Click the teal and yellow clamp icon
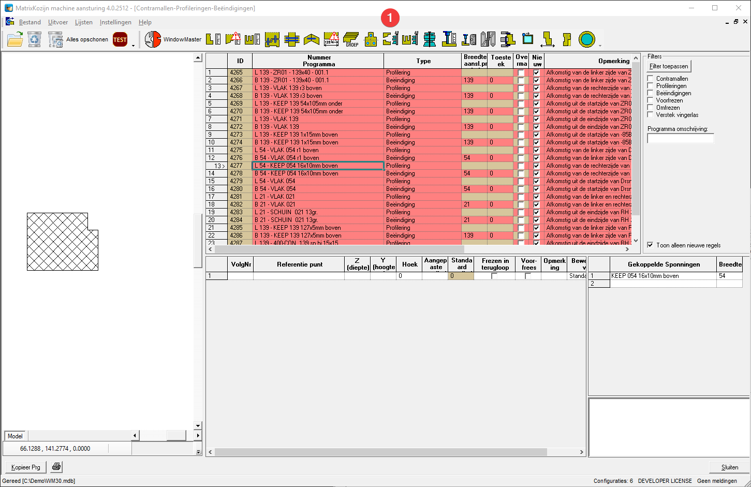The width and height of the screenshot is (751, 487). [x=508, y=39]
